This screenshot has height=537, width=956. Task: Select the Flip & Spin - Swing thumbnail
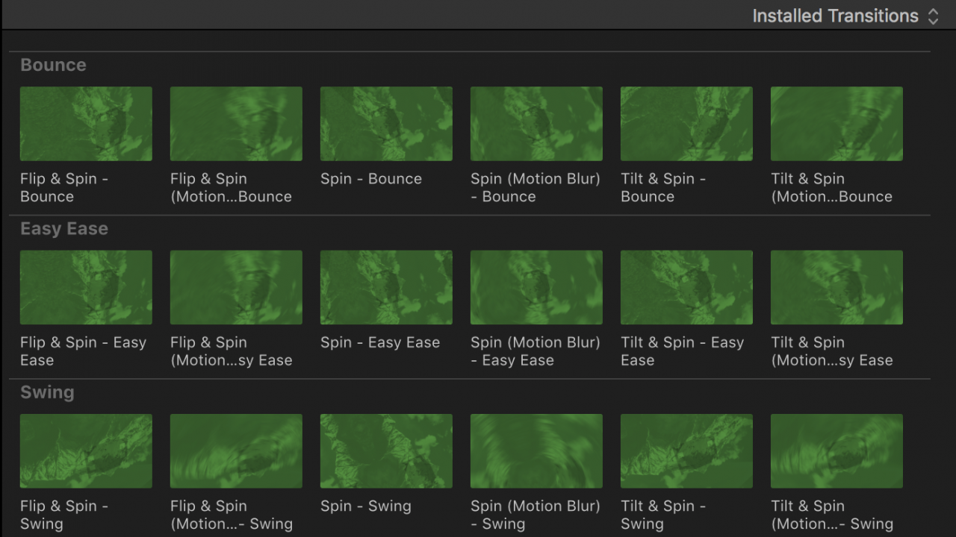(86, 451)
